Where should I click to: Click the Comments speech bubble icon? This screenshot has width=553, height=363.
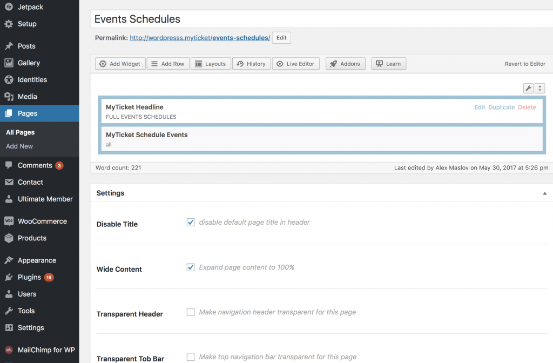click(x=9, y=165)
